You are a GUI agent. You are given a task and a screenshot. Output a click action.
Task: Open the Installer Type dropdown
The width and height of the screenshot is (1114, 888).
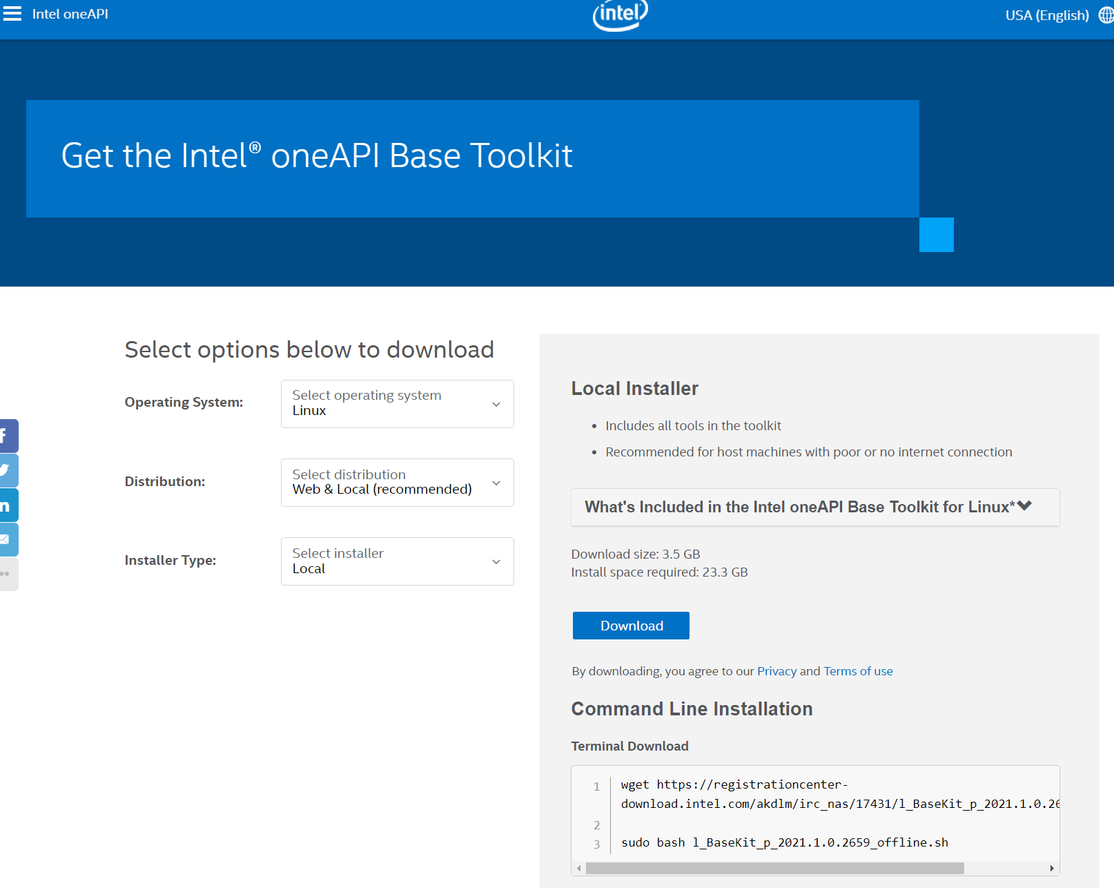[x=397, y=561]
